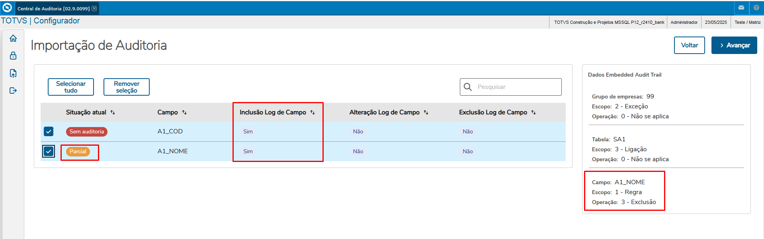Uncheck the A1_NOME row checkbox
Viewport: 764px width, 239px height.
49,151
